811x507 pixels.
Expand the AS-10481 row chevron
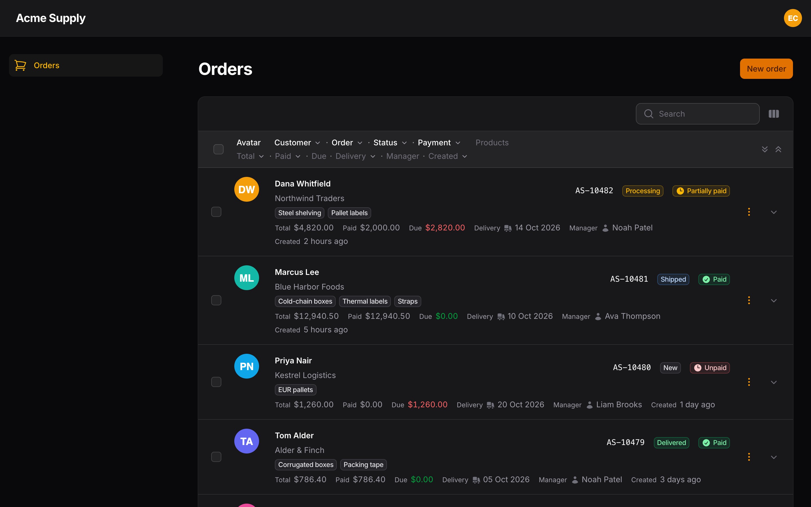click(774, 301)
